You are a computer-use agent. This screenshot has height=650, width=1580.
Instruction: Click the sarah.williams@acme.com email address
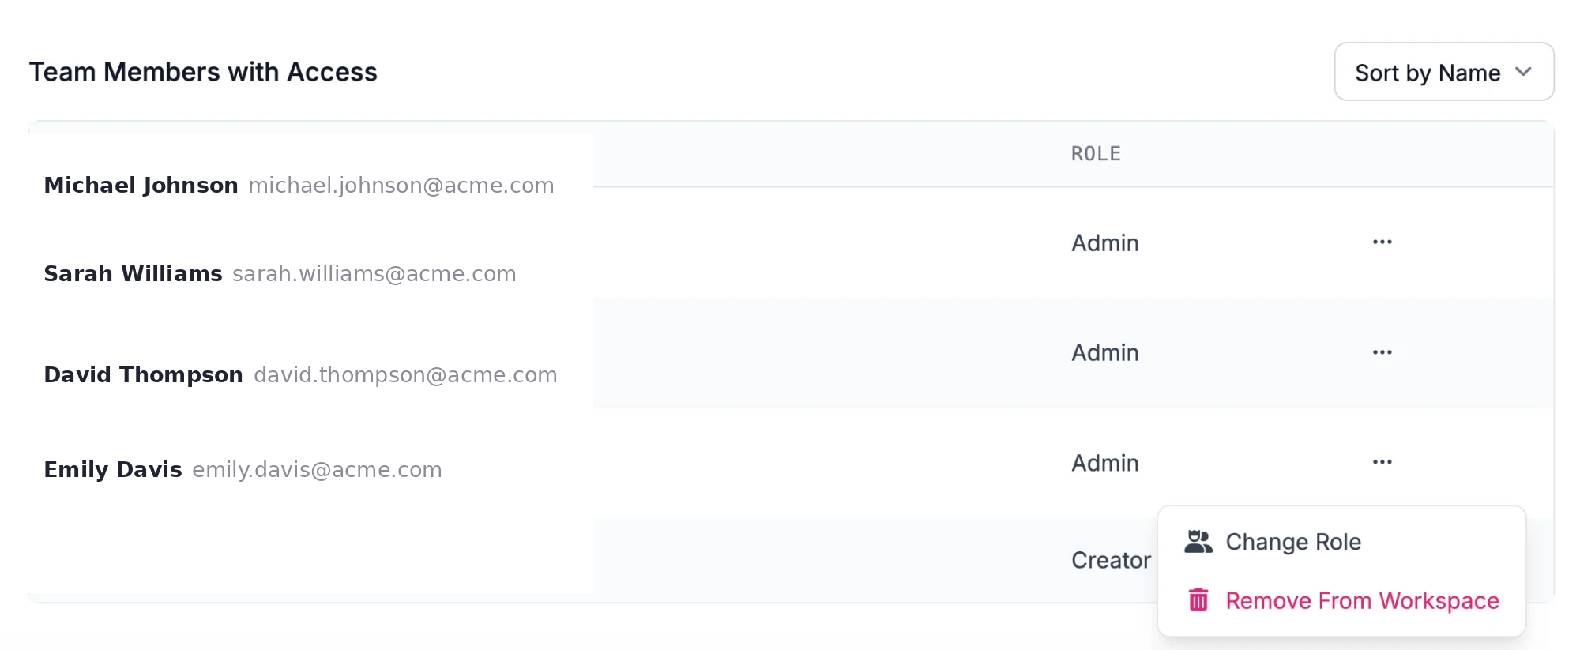pyautogui.click(x=374, y=274)
